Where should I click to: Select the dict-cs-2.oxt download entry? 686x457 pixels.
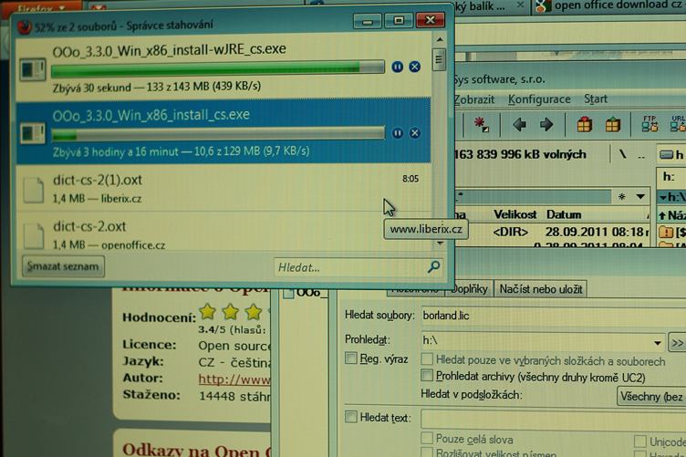click(x=223, y=232)
